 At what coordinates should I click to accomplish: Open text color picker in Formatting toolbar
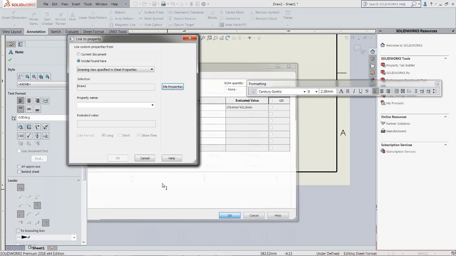pyautogui.click(x=341, y=91)
